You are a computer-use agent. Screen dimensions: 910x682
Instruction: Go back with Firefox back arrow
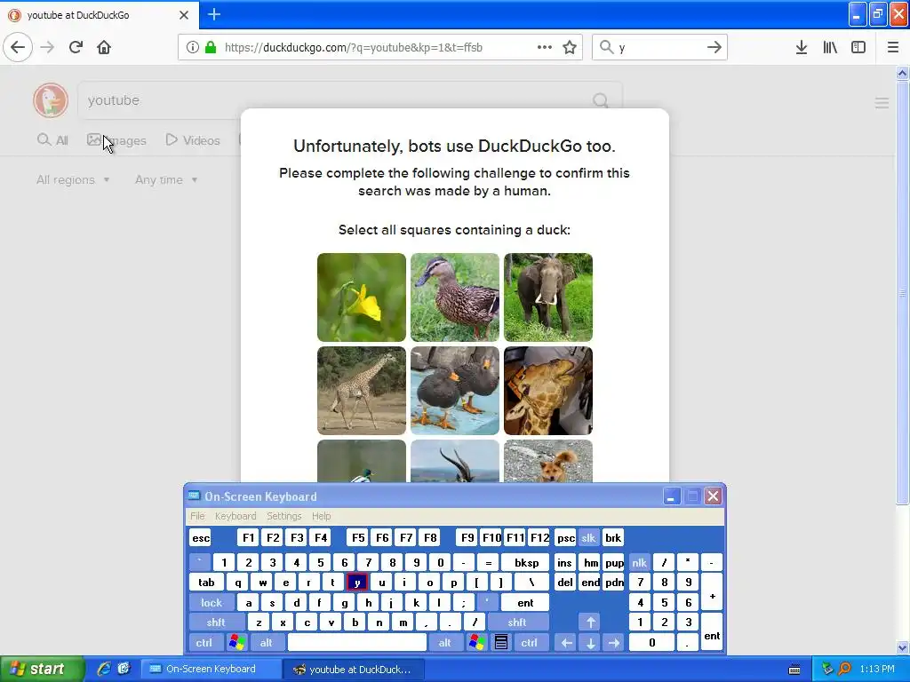18,47
